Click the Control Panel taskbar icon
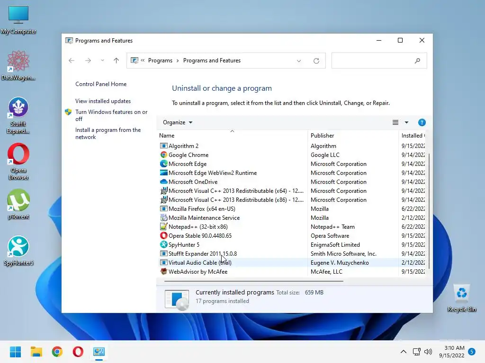The width and height of the screenshot is (485, 363). tap(99, 352)
